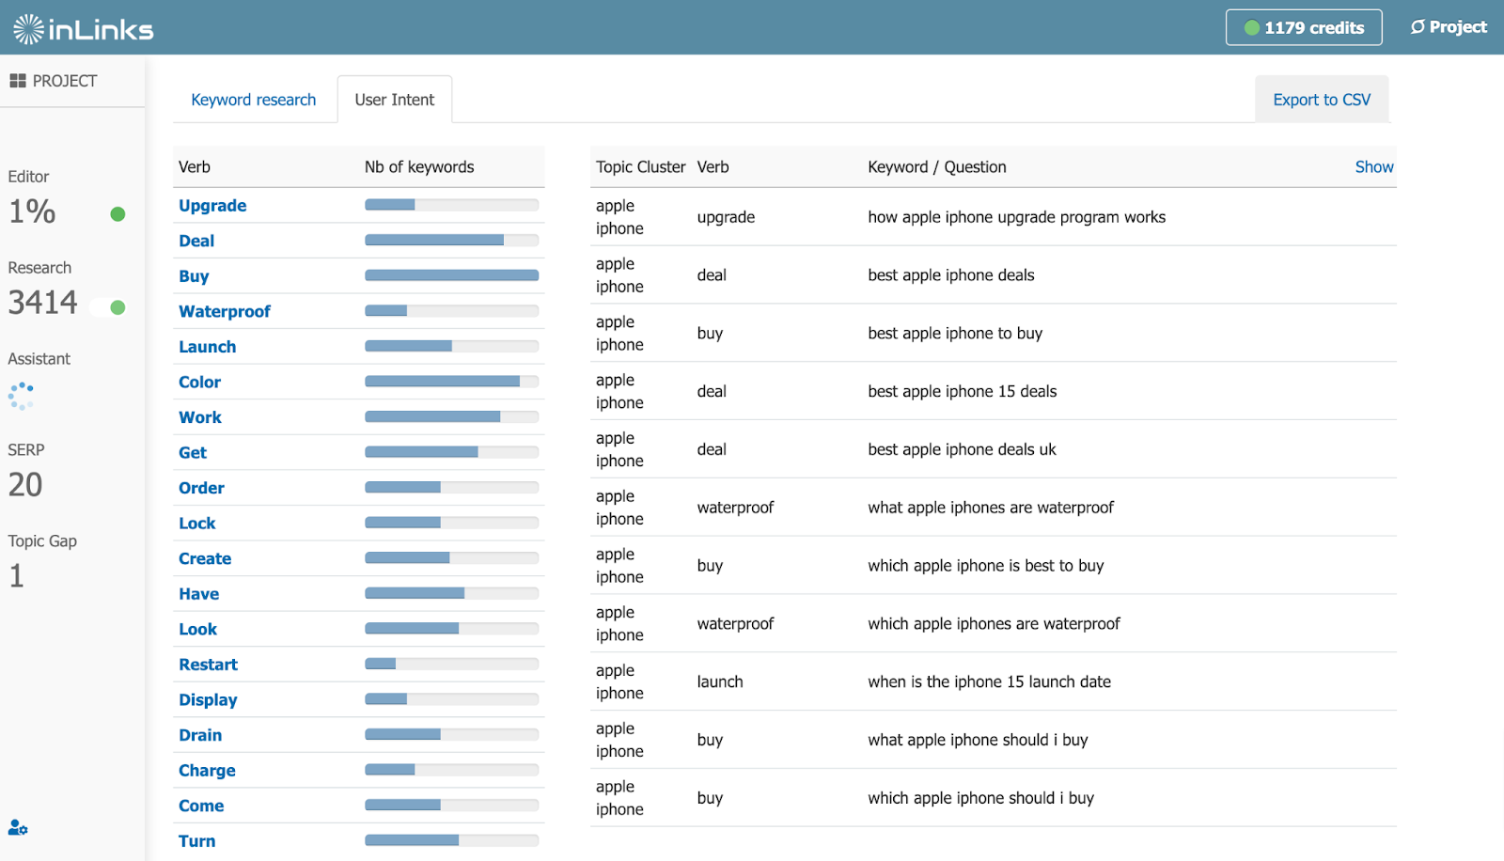Open the Upgrade verb link
This screenshot has width=1504, height=861.
tap(212, 206)
